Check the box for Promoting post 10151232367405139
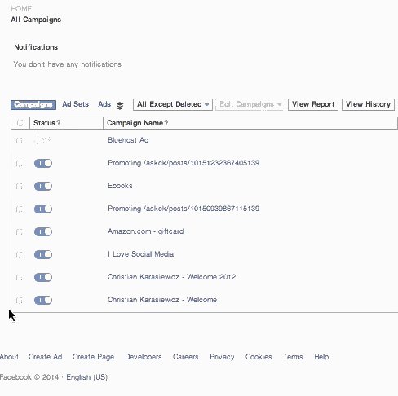 tap(20, 164)
